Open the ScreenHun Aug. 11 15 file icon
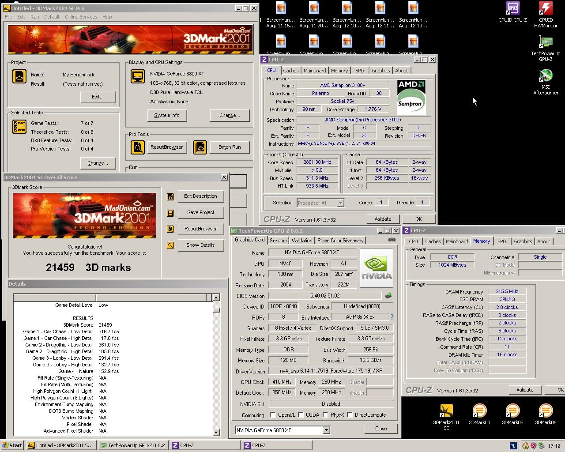 (x=281, y=15)
